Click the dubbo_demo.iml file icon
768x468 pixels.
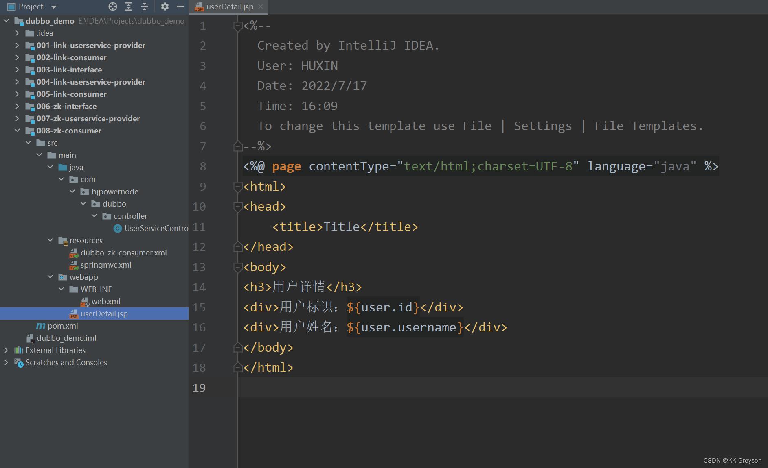click(30, 338)
